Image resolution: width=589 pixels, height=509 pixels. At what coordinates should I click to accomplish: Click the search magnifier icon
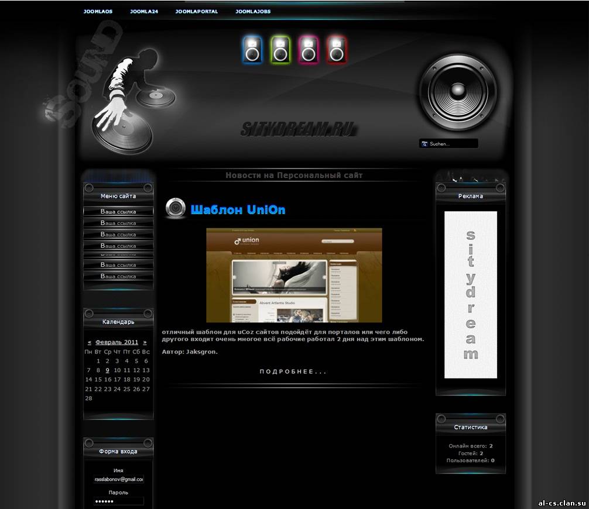[424, 144]
